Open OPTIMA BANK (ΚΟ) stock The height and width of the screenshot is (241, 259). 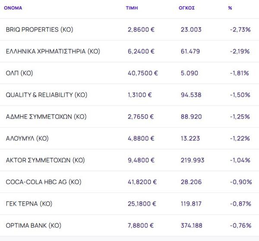pos(33,225)
